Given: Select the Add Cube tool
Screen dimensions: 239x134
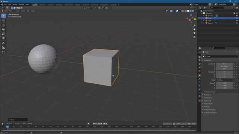Looking at the screenshot, I should [x=3, y=52].
